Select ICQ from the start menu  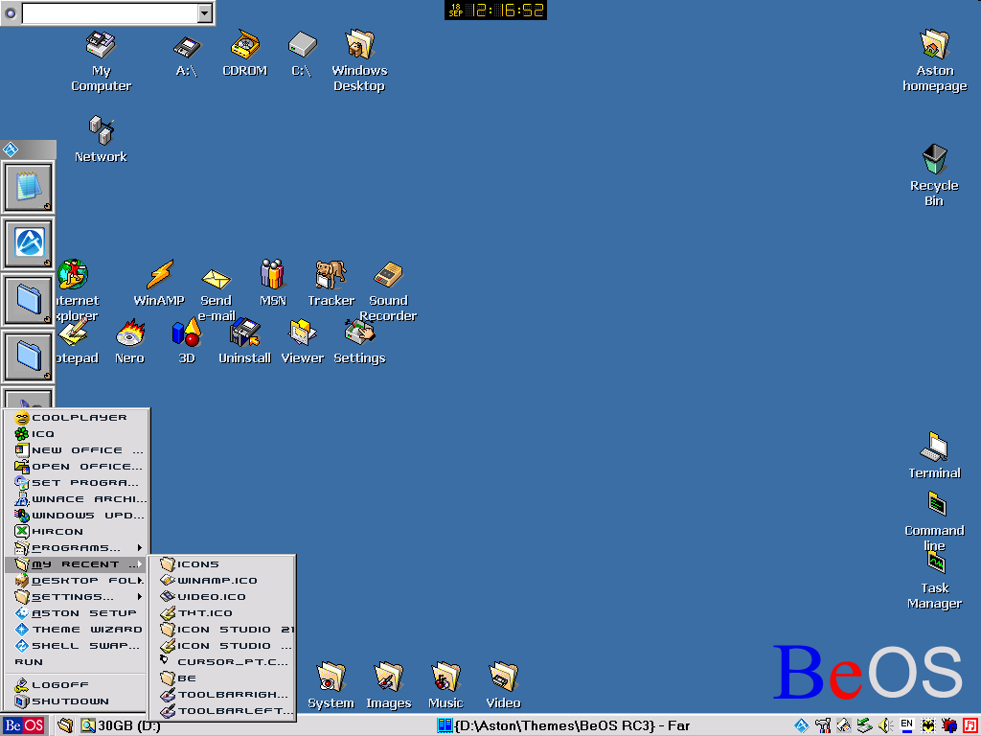coord(77,434)
